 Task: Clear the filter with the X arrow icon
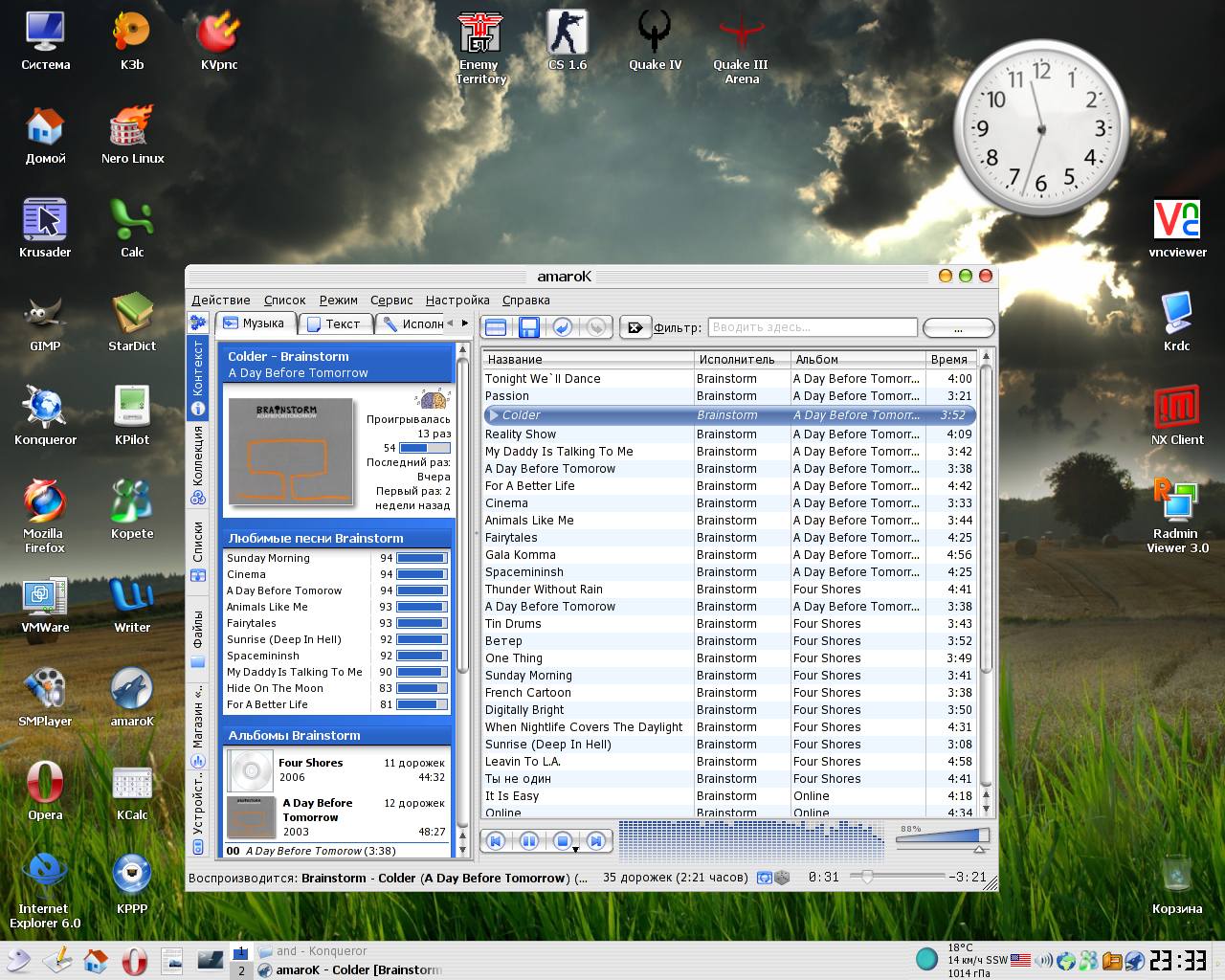point(635,327)
